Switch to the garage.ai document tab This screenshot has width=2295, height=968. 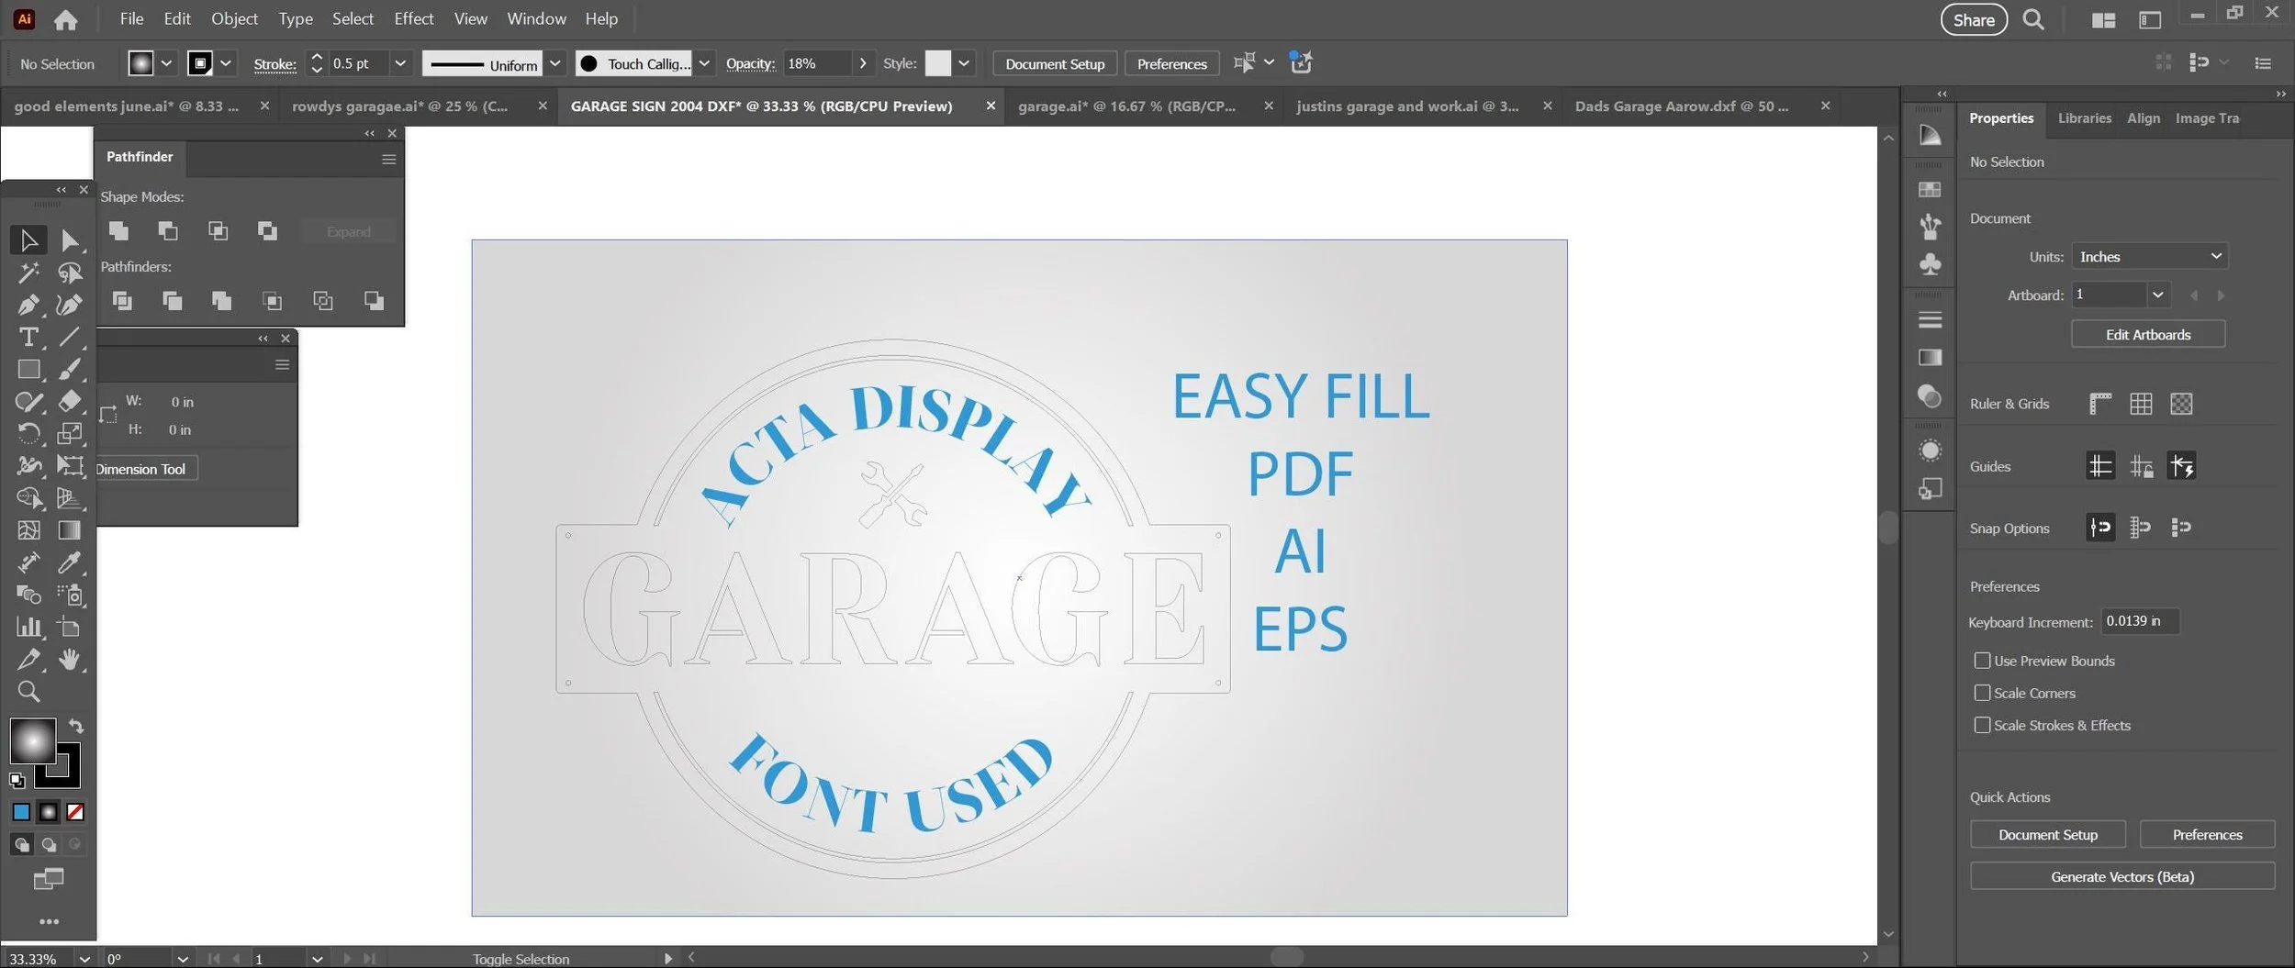coord(1126,106)
